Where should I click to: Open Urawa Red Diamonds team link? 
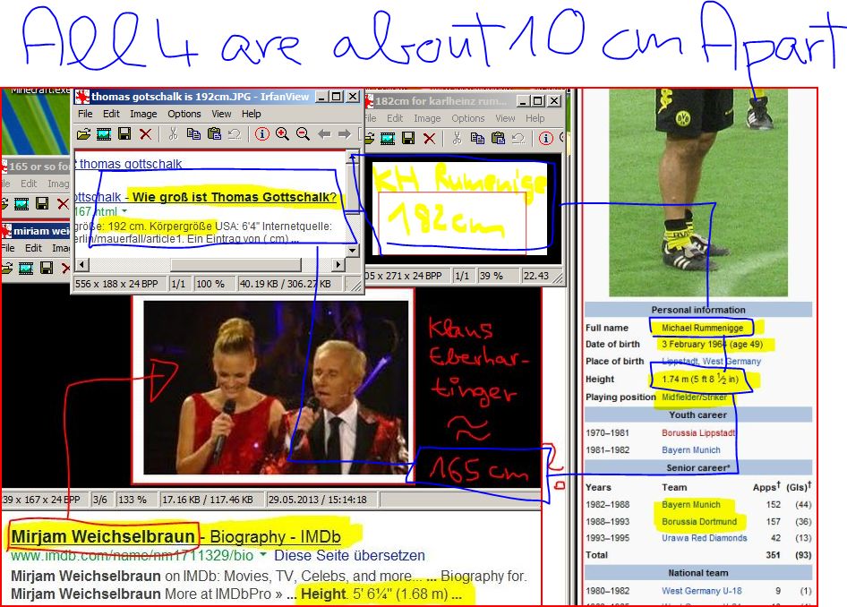705,538
